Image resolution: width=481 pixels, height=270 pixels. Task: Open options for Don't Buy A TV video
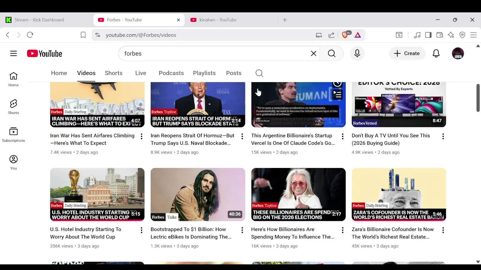point(443,136)
